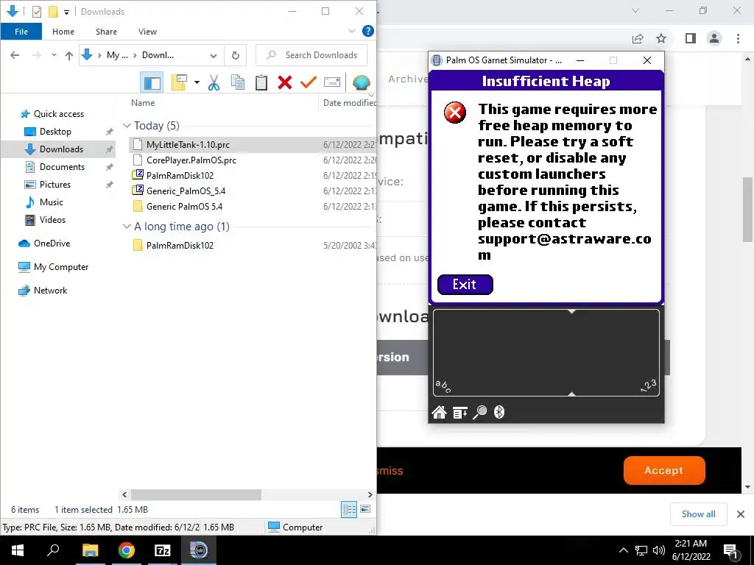Open Chrome three-dot menu
The height and width of the screenshot is (565, 754).
point(738,38)
